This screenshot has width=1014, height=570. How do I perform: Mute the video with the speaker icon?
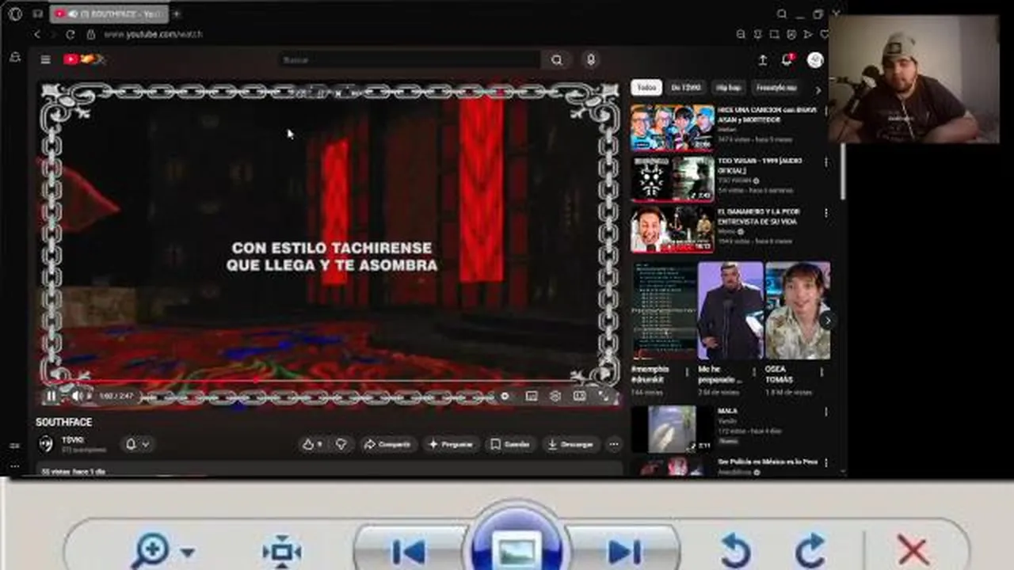click(x=78, y=396)
